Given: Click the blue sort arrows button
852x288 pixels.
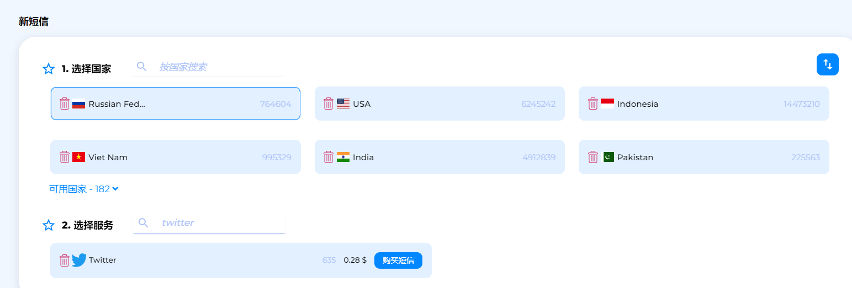Looking at the screenshot, I should pyautogui.click(x=827, y=64).
